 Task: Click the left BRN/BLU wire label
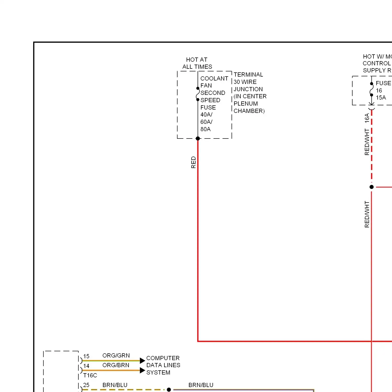[115, 385]
